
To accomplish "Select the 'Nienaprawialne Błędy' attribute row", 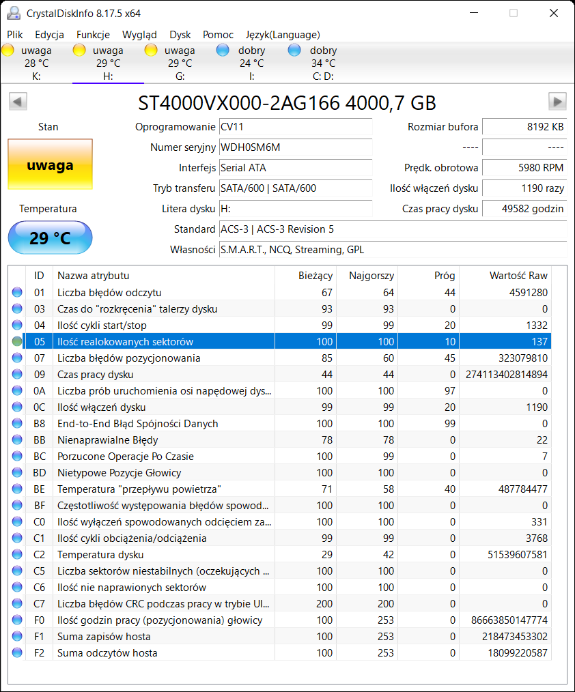I will click(x=164, y=439).
